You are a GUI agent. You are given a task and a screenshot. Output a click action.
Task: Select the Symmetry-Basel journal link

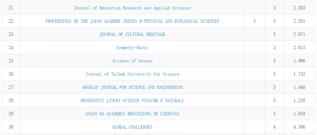click(132, 48)
